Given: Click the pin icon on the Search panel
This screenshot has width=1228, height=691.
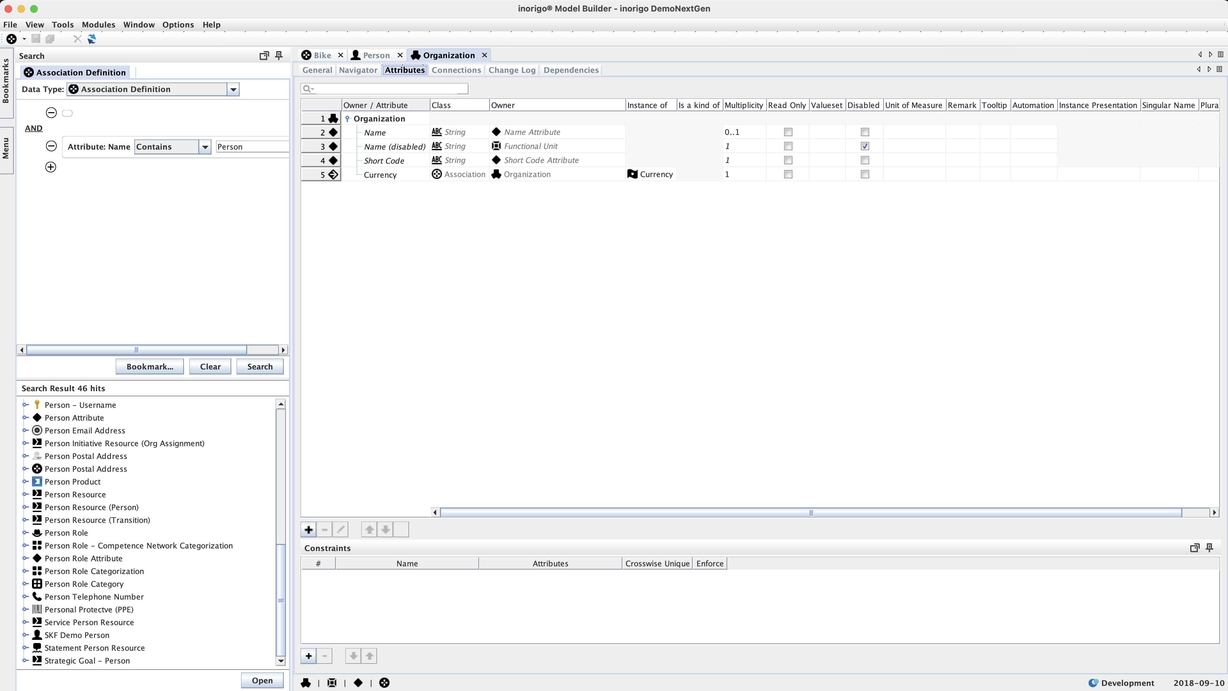Looking at the screenshot, I should coord(279,56).
